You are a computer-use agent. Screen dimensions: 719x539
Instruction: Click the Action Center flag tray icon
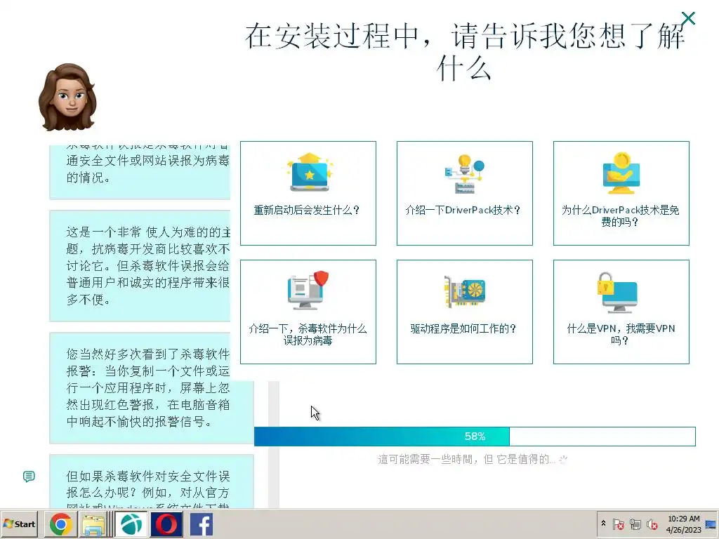pos(618,524)
